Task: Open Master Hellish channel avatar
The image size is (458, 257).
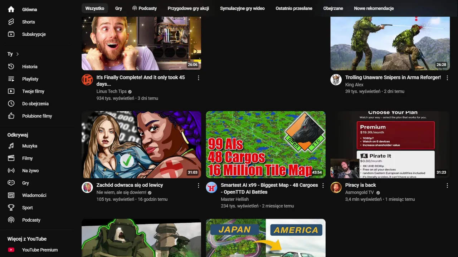Action: 211,187
